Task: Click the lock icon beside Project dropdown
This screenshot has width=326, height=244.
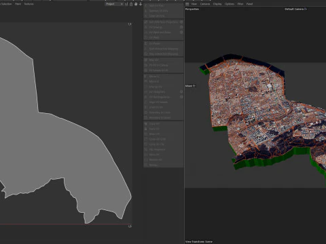Action: tap(131, 4)
